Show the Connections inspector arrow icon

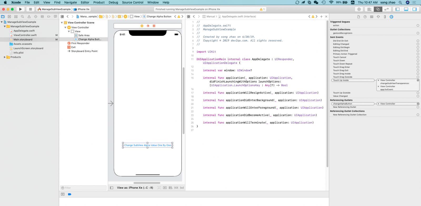pyautogui.click(x=391, y=17)
